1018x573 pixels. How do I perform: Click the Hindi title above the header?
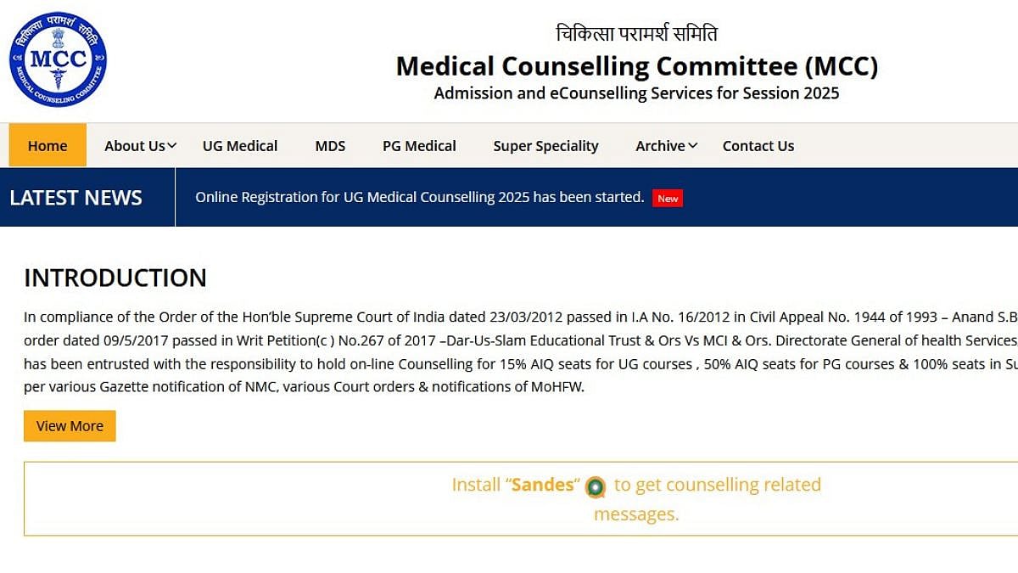pyautogui.click(x=636, y=34)
